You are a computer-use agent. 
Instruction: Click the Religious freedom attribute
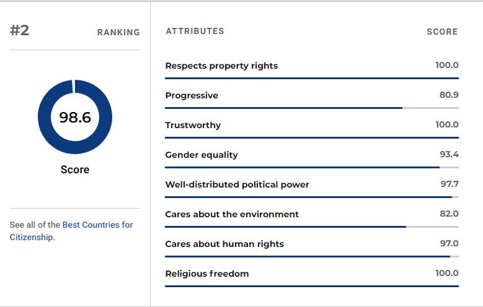[207, 274]
